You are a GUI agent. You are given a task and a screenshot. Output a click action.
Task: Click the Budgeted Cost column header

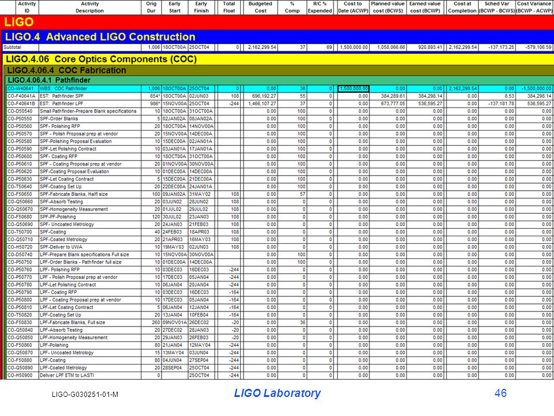260,8
